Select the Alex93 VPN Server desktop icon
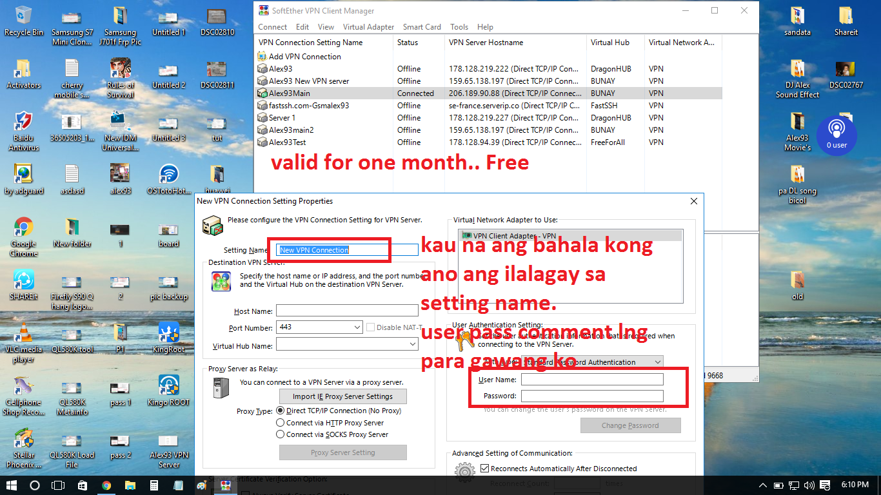This screenshot has height=495, width=881. (x=169, y=449)
